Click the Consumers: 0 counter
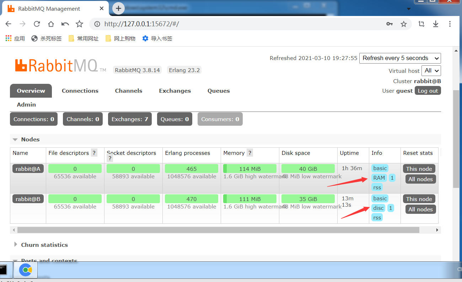 click(220, 119)
